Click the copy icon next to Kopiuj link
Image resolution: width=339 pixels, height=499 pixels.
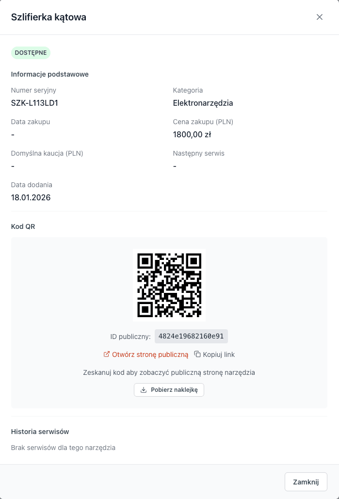coord(198,354)
